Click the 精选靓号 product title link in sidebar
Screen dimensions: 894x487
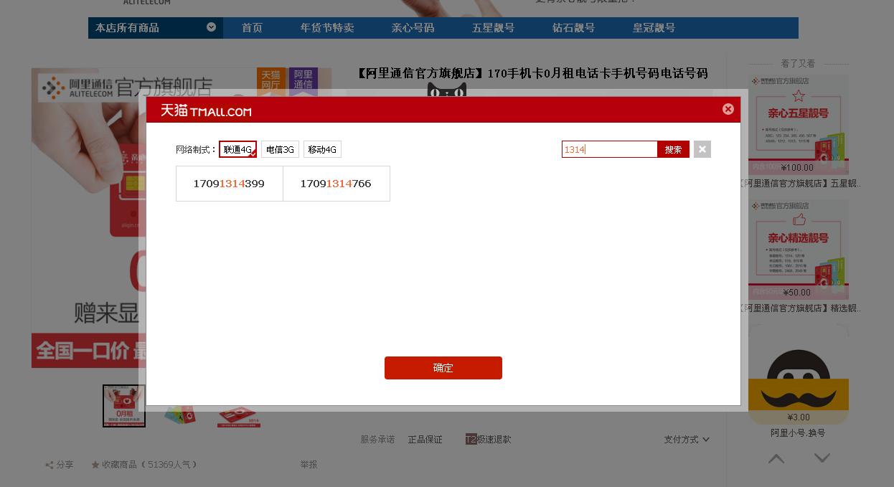(799, 308)
